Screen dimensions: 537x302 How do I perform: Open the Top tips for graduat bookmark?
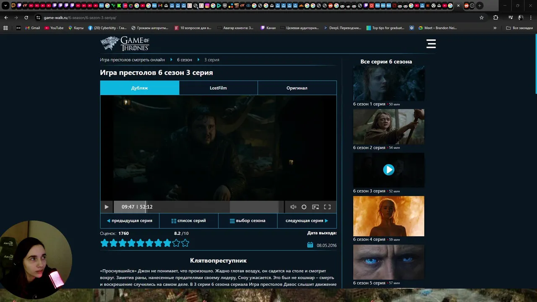(385, 28)
